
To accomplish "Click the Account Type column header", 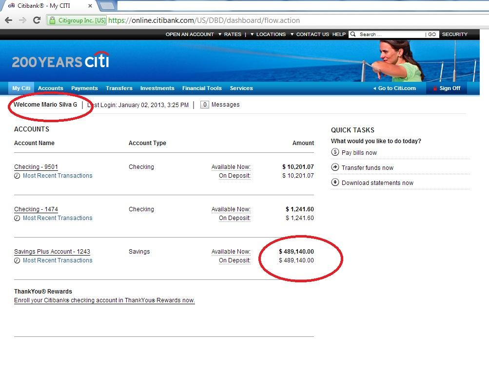I will (147, 143).
